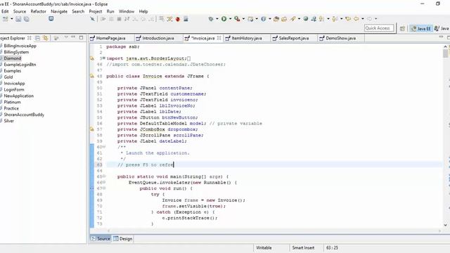Click the Step Over icon
The height and width of the screenshot is (253, 450).
point(143,19)
